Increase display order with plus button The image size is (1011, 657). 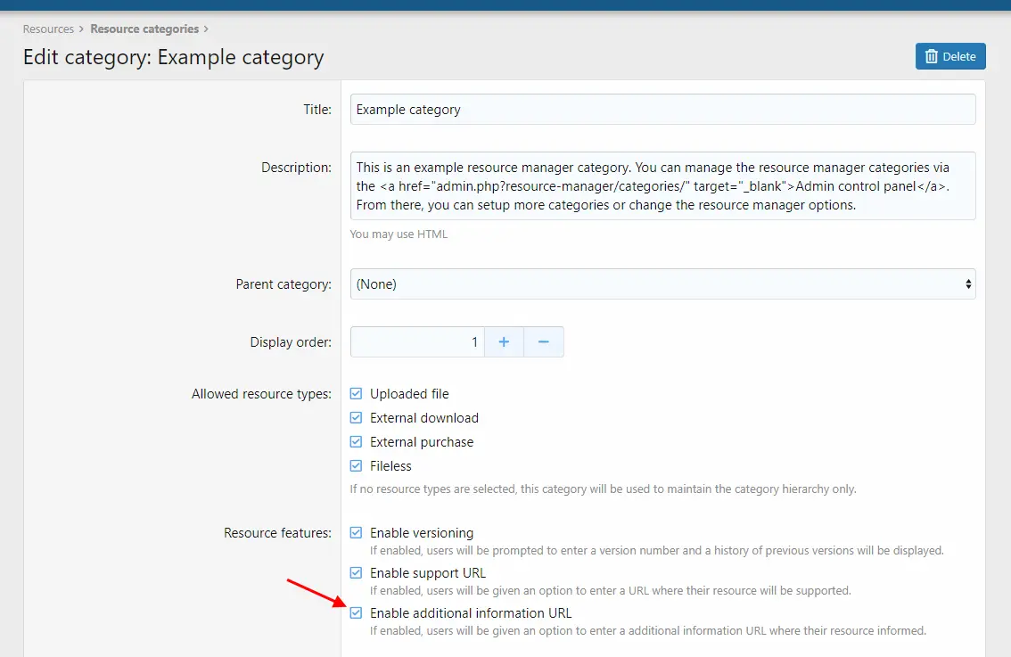point(505,341)
